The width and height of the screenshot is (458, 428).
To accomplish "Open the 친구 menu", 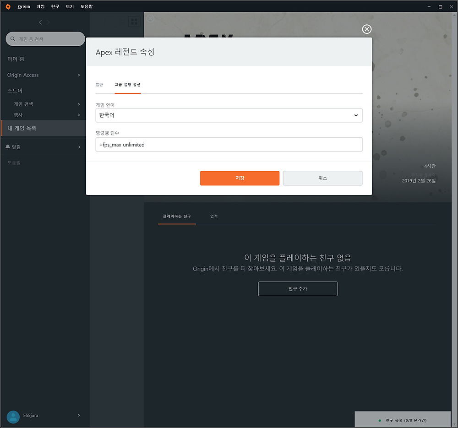I will (55, 6).
